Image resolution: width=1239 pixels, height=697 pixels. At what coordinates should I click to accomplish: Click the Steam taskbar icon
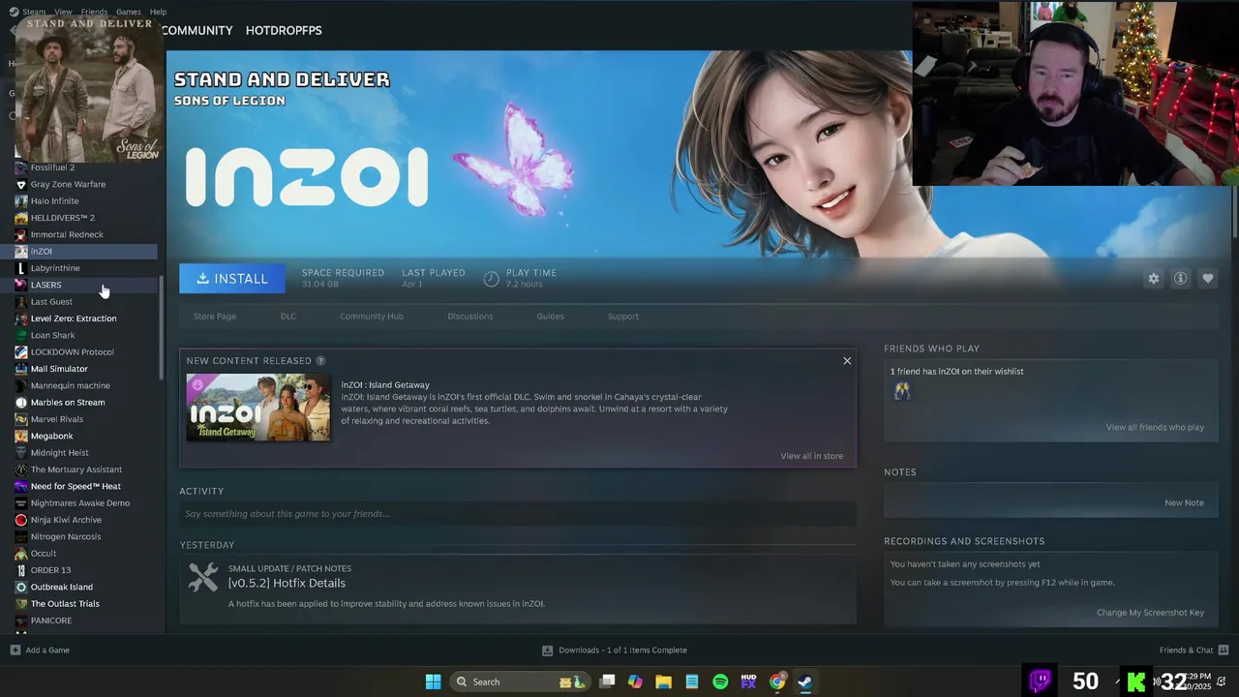click(805, 682)
